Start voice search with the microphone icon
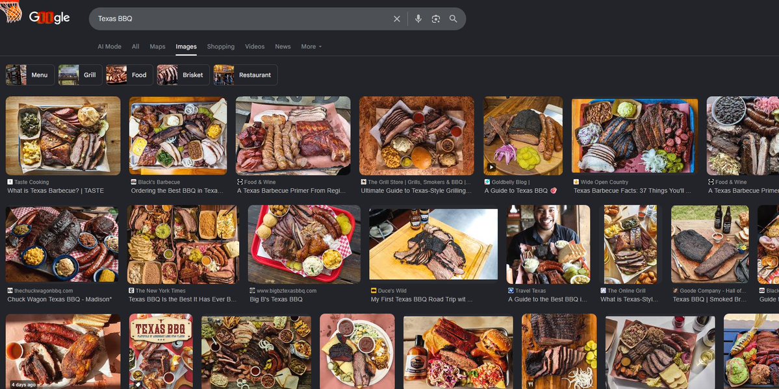This screenshot has width=779, height=389. point(418,19)
